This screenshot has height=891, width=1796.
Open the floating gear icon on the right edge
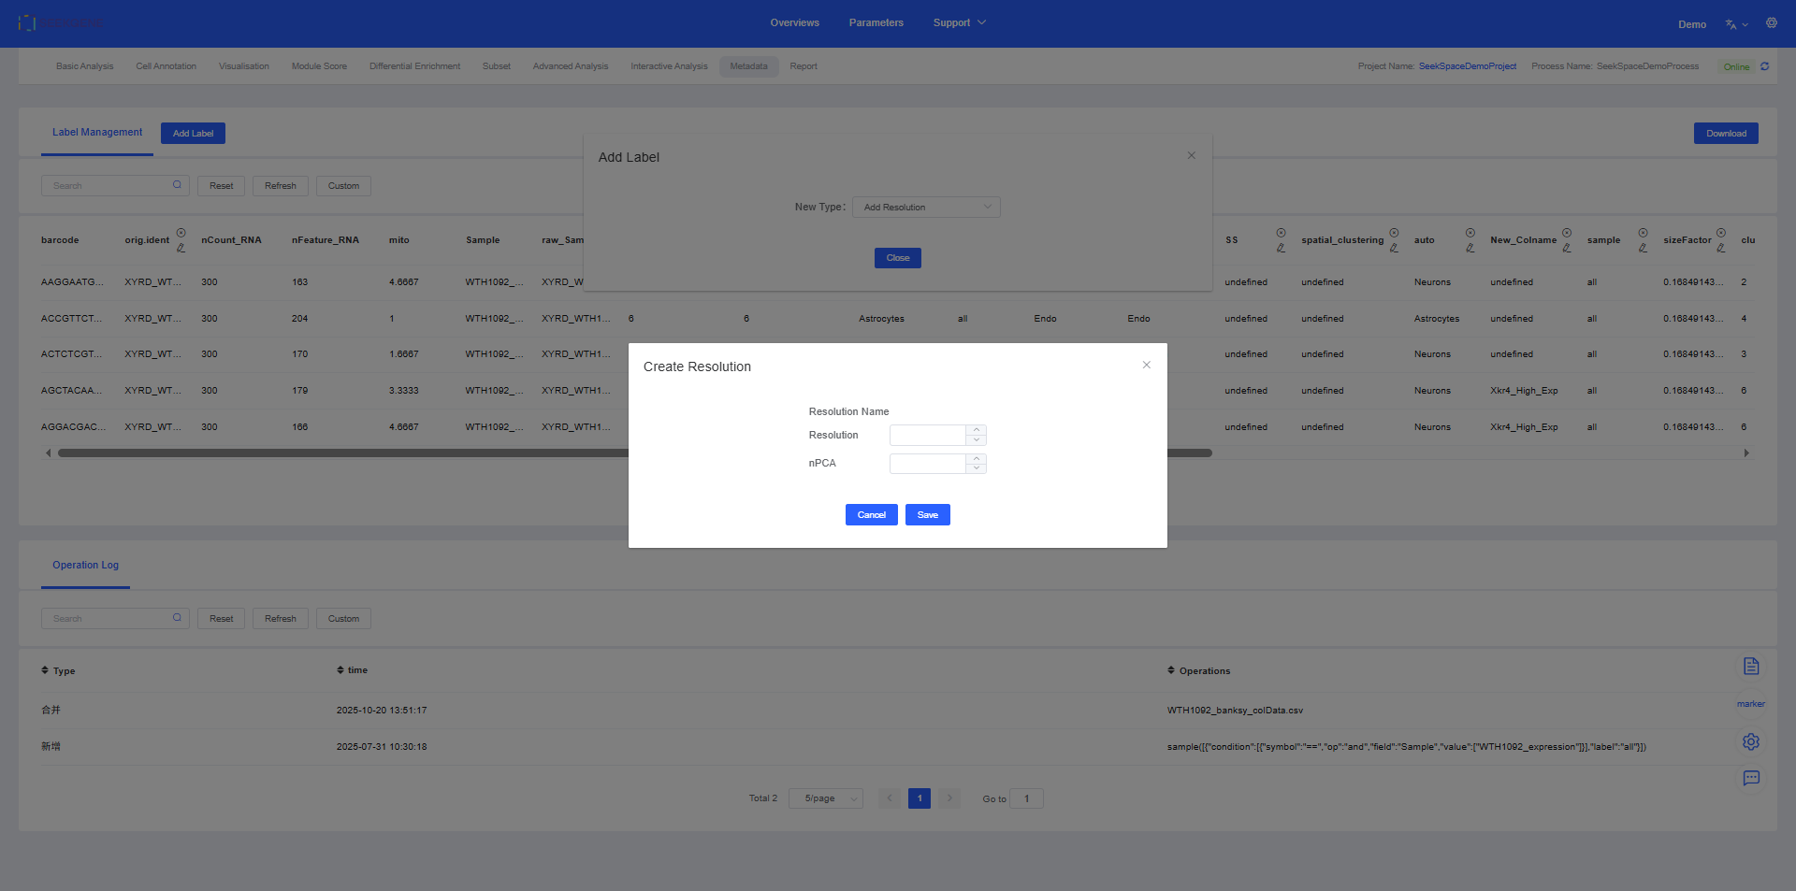tap(1751, 741)
